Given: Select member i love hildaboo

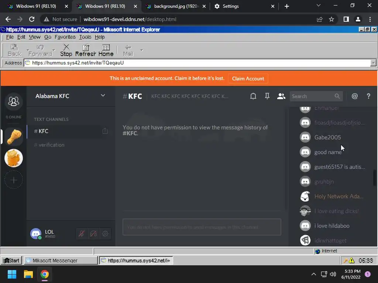Looking at the screenshot, I should (333, 226).
